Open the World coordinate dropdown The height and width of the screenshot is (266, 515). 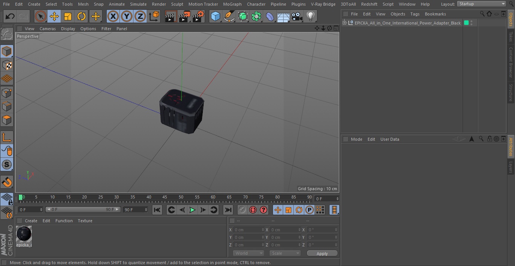click(x=248, y=253)
